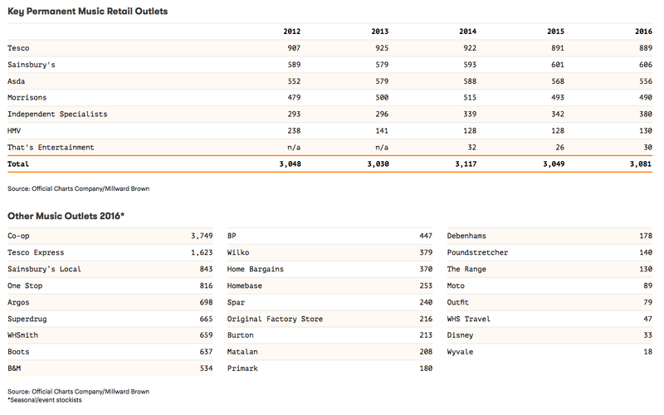Select Tesco's 2016 value 889
Screen dimensions: 664x415
coord(646,48)
